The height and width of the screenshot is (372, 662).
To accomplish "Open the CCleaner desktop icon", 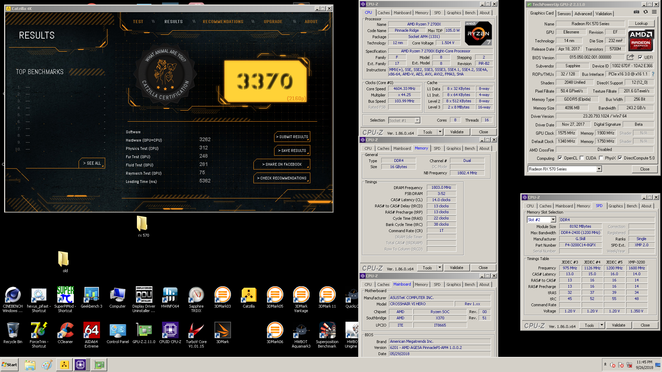I will coord(65,333).
